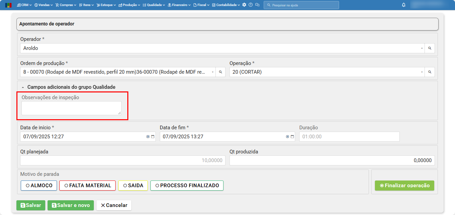Screen dimensions: 455x215
Task: Open notifications bell
Action: [403, 5]
